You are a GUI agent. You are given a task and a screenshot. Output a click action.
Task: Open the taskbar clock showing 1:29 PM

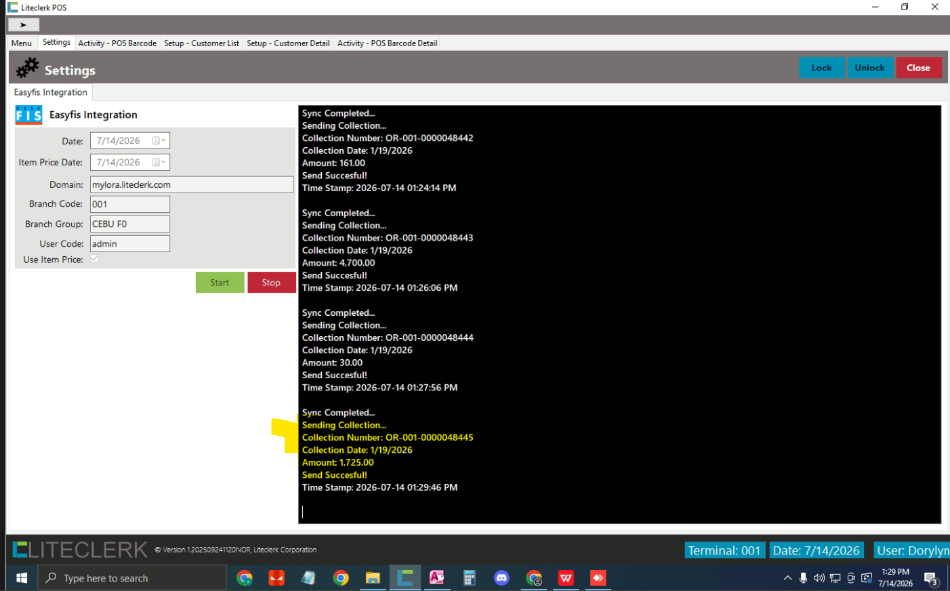[x=895, y=577]
